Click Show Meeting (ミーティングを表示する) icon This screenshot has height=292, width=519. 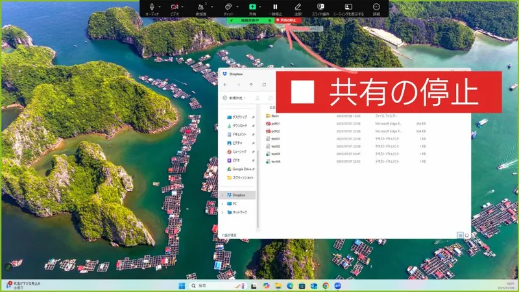(348, 6)
